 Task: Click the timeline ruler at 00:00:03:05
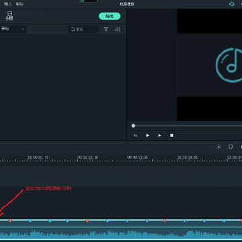click(x=138, y=157)
